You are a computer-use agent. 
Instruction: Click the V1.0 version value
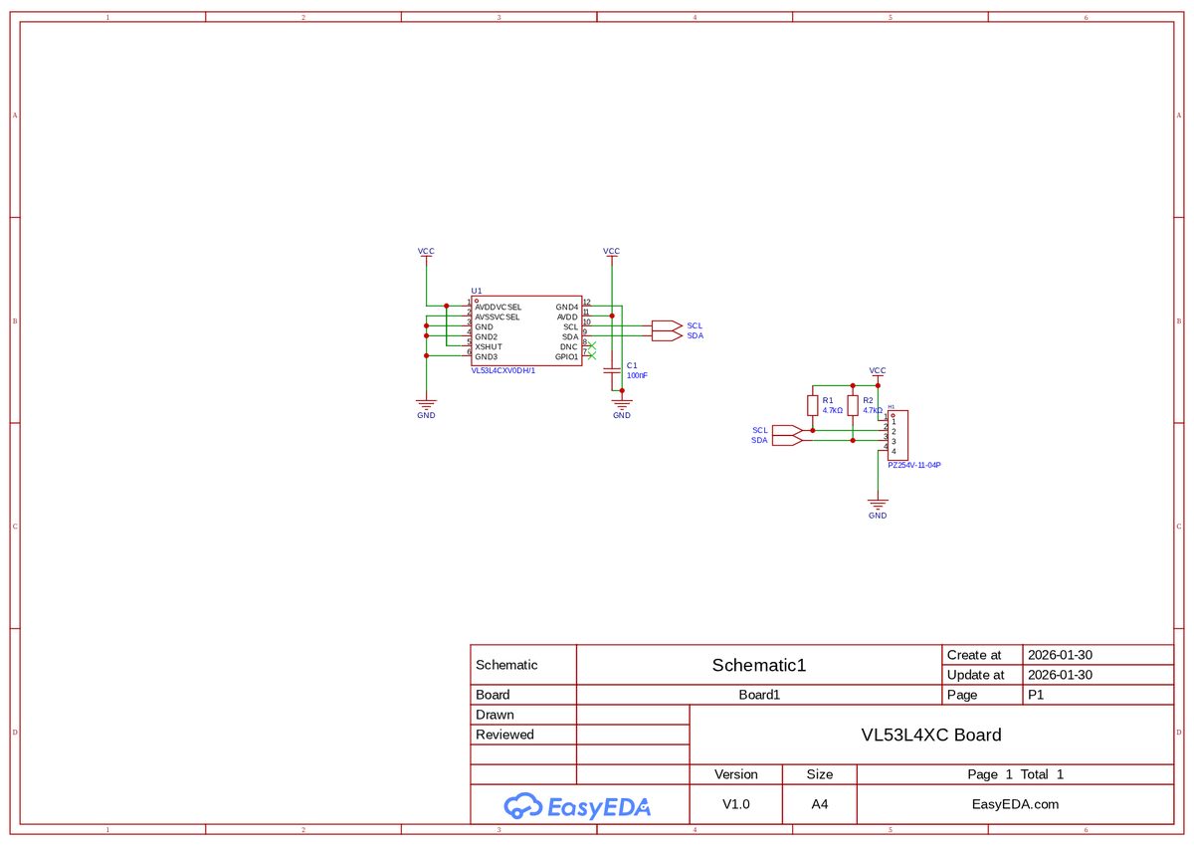tap(736, 804)
